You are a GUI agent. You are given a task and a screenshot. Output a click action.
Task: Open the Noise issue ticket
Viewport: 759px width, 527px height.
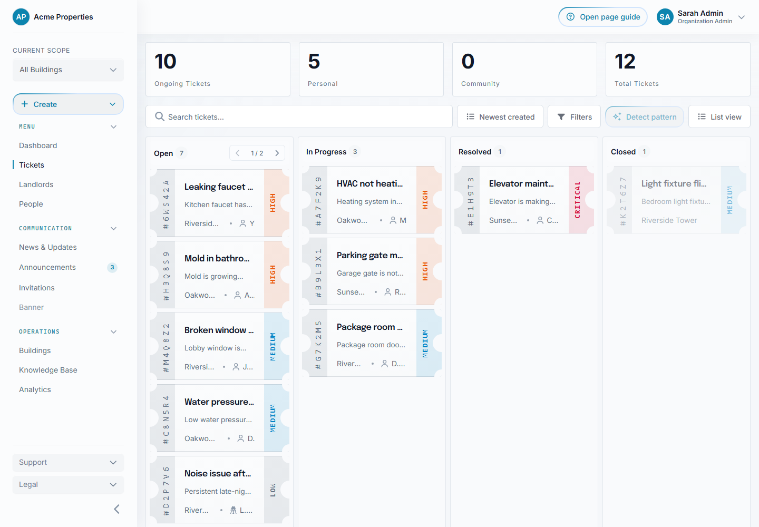click(x=219, y=490)
